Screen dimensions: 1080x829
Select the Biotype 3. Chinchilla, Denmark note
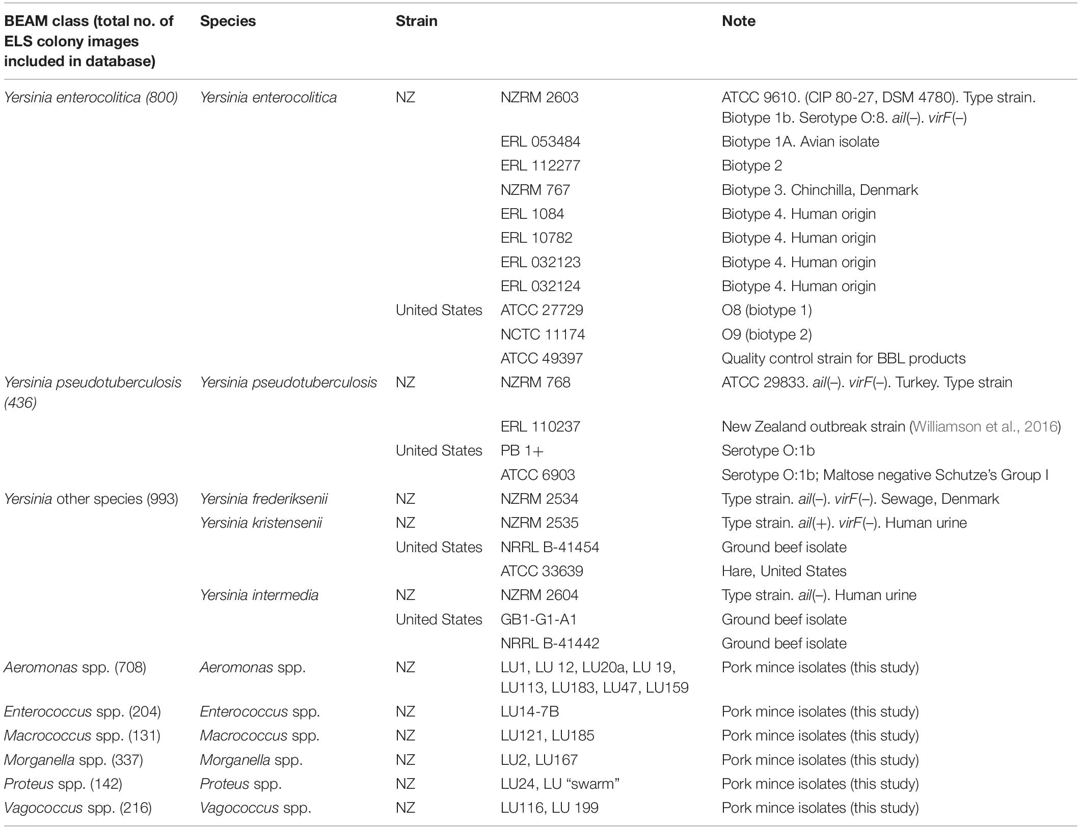(x=820, y=190)
